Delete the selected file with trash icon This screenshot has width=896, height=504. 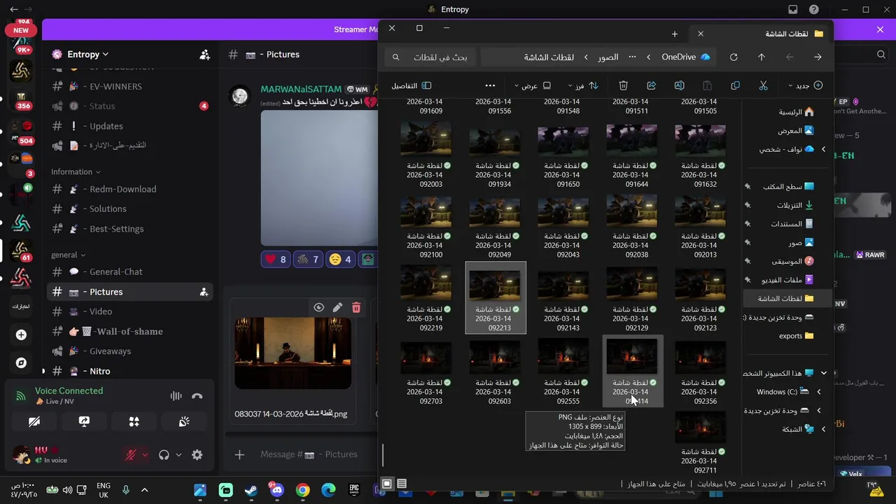[x=623, y=85]
